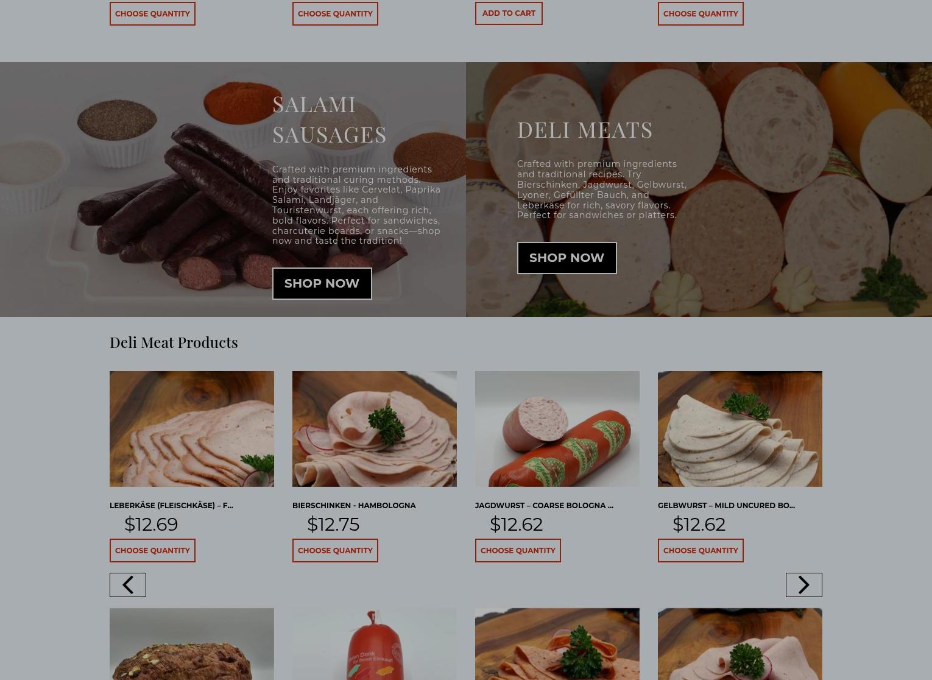Open Gelbwurst – Mild Uncured title link
The image size is (932, 680).
coord(726,505)
